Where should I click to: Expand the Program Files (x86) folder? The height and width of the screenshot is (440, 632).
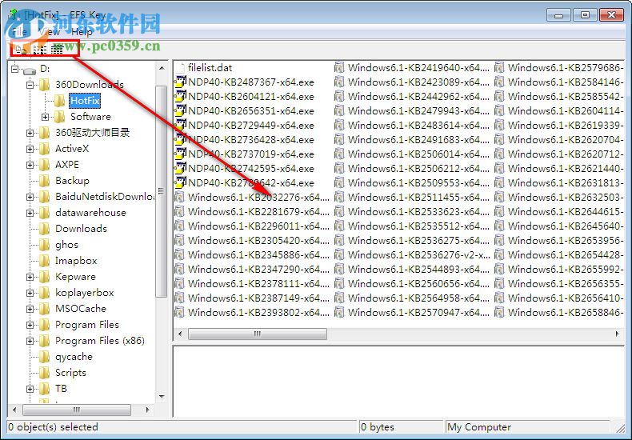pos(30,342)
